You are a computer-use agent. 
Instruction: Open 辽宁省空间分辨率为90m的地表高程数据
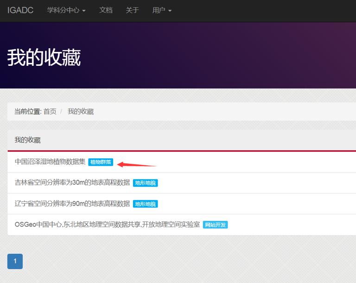[72, 203]
